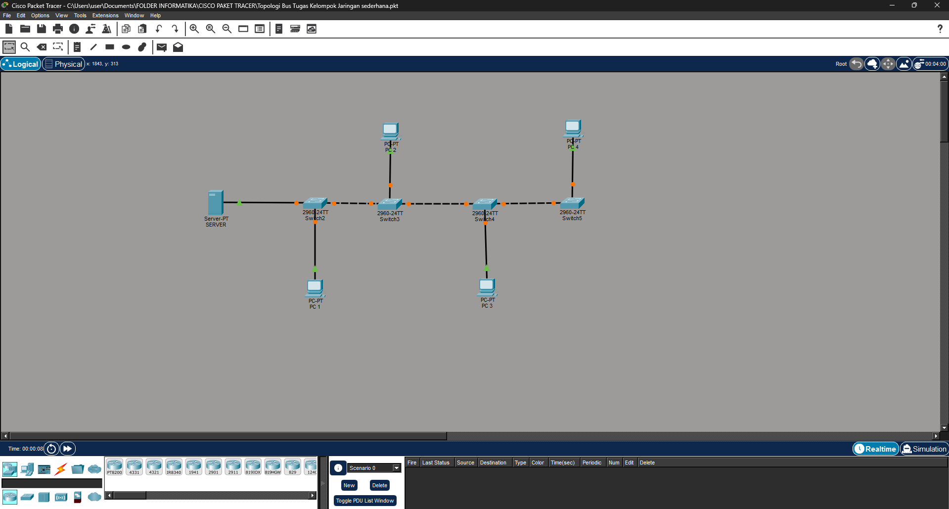This screenshot has height=509, width=949.
Task: Select the Connections lightning bolt category
Action: (61, 469)
